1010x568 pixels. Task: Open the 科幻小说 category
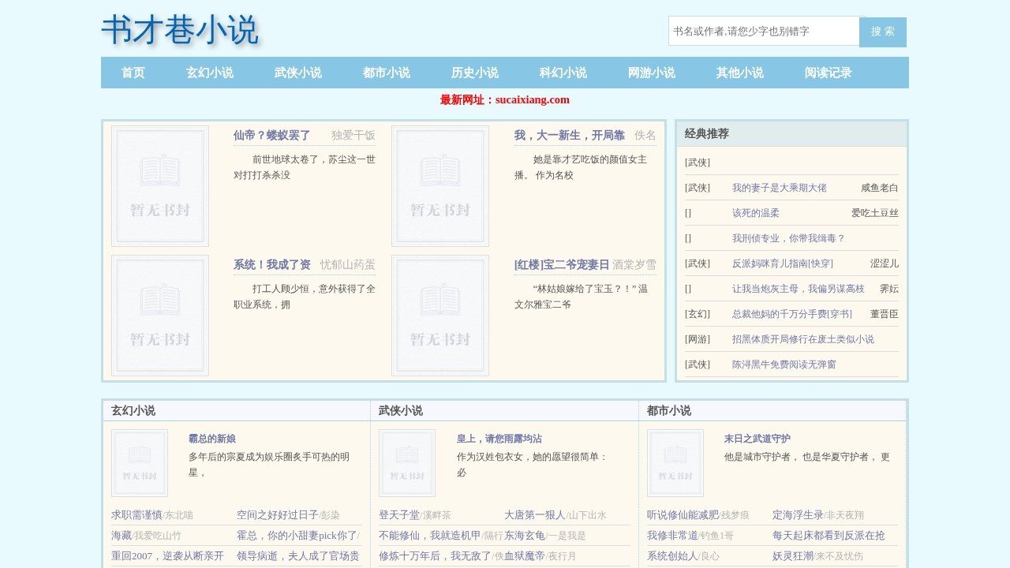[563, 73]
